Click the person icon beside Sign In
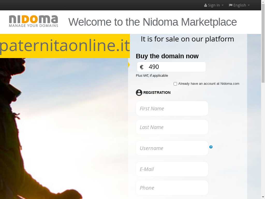The width and height of the screenshot is (265, 199). click(x=205, y=5)
